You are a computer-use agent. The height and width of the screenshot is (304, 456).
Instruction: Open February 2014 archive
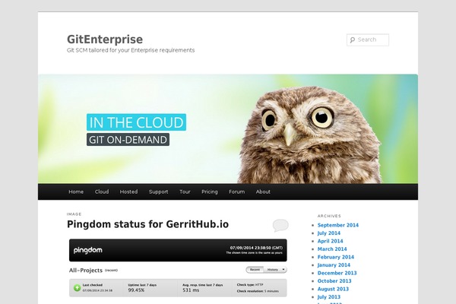(336, 257)
